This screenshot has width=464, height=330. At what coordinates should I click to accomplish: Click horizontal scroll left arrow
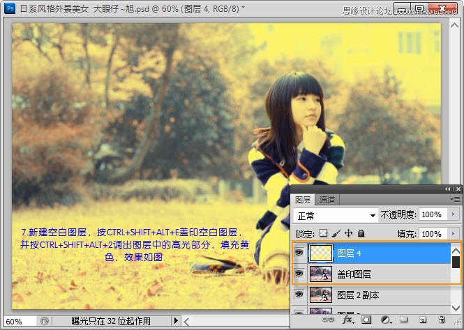[186, 322]
